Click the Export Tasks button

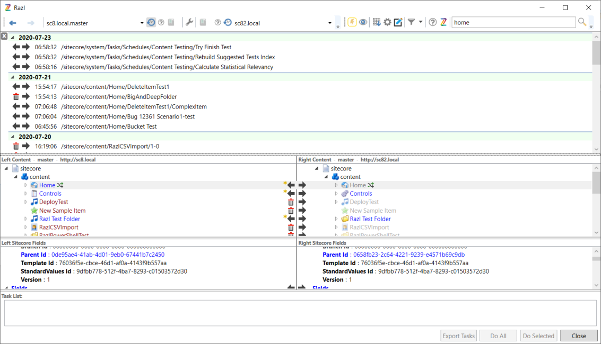[x=458, y=336]
